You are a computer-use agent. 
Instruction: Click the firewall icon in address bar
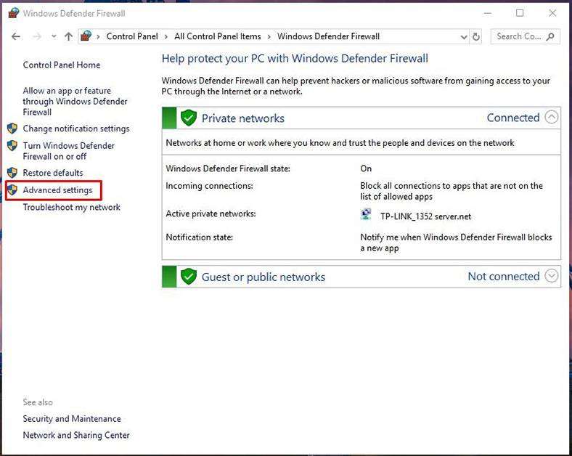86,36
